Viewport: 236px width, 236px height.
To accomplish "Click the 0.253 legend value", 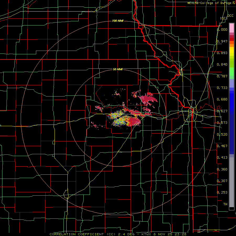I will point(222,192).
